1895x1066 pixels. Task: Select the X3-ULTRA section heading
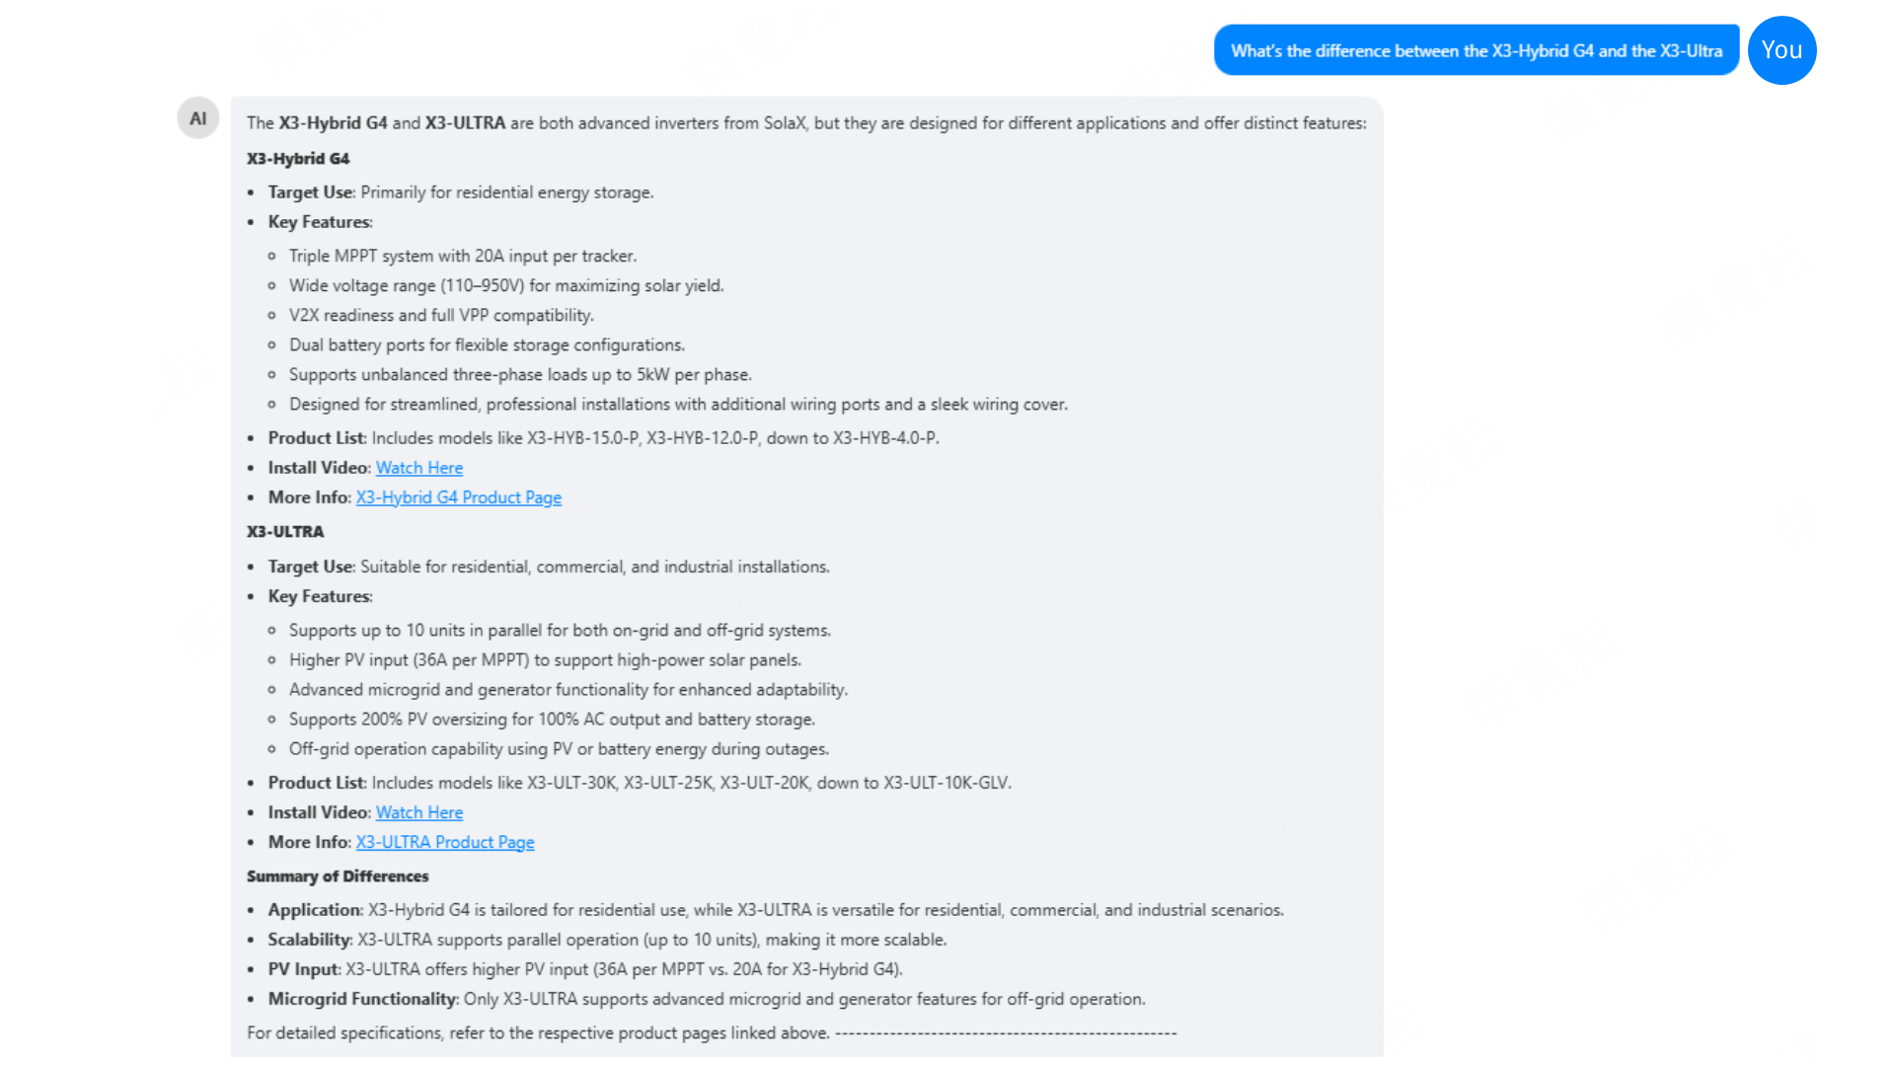click(285, 531)
